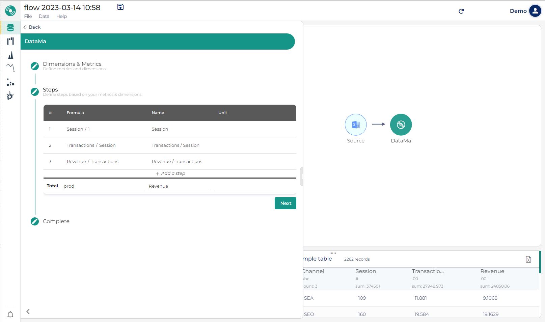Click the SEO row channel cell
The image size is (545, 322).
click(309, 314)
